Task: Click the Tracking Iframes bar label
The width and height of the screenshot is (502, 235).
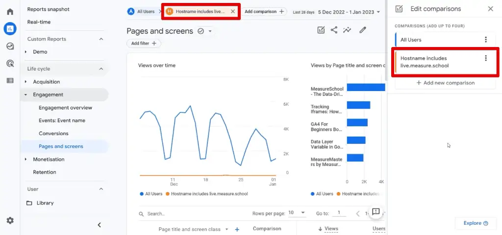Action: (326, 109)
